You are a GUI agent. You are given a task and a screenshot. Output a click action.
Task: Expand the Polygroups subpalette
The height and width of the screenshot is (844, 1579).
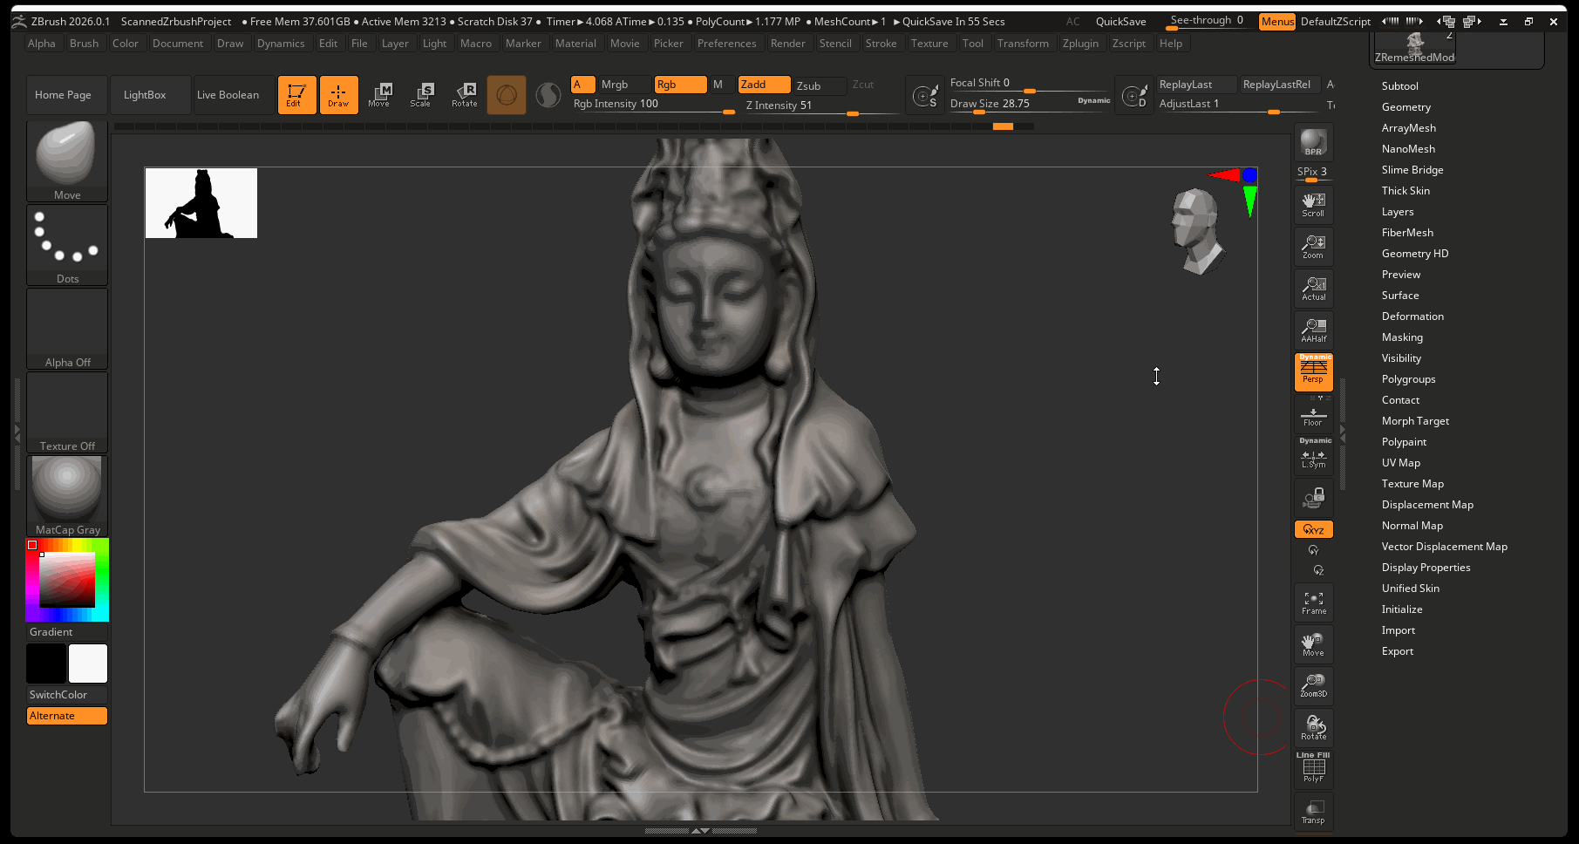[1408, 379]
